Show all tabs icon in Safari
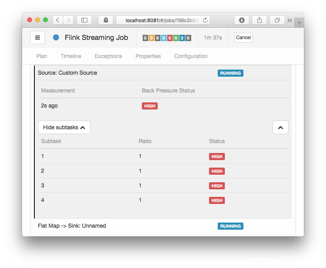The width and height of the screenshot is (326, 268). click(x=277, y=20)
